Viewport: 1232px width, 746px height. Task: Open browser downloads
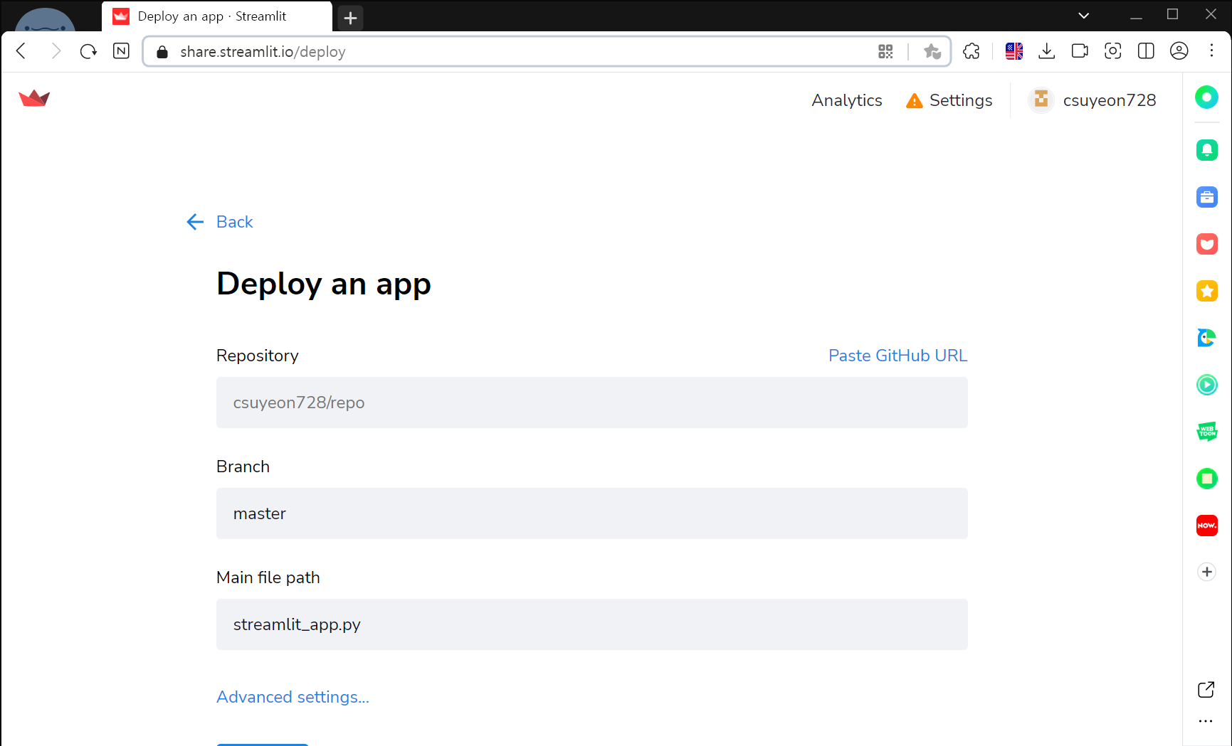(1046, 51)
